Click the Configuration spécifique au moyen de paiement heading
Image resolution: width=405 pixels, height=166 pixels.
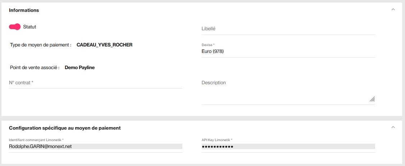(x=65, y=128)
